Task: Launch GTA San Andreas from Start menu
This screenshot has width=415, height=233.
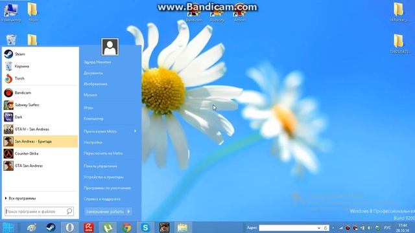Action: [x=40, y=166]
